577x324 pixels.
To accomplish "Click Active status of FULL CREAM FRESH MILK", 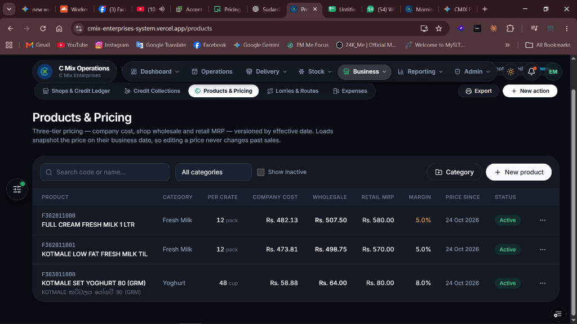I will click(508, 220).
